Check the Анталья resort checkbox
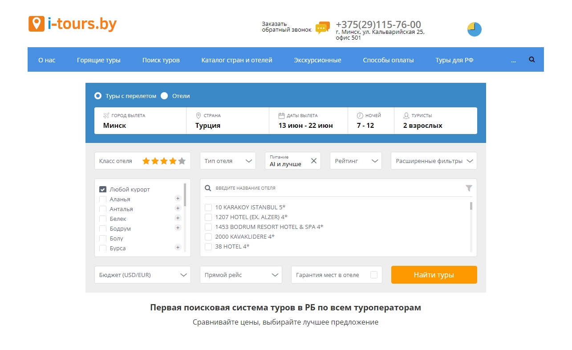This screenshot has width=572, height=350. click(x=103, y=209)
